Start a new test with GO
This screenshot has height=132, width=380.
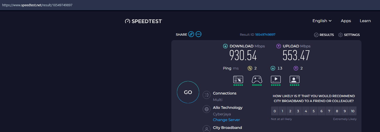coord(188,92)
